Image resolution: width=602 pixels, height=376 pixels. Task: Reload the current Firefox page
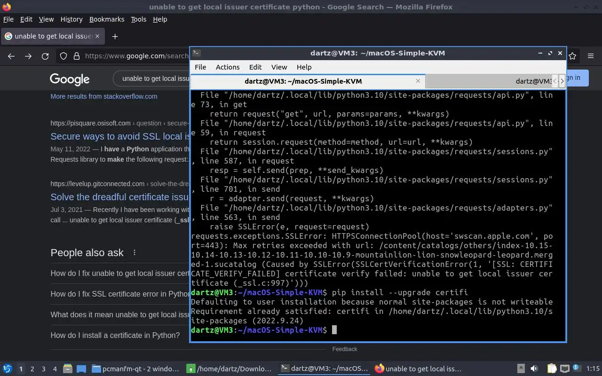tap(45, 56)
